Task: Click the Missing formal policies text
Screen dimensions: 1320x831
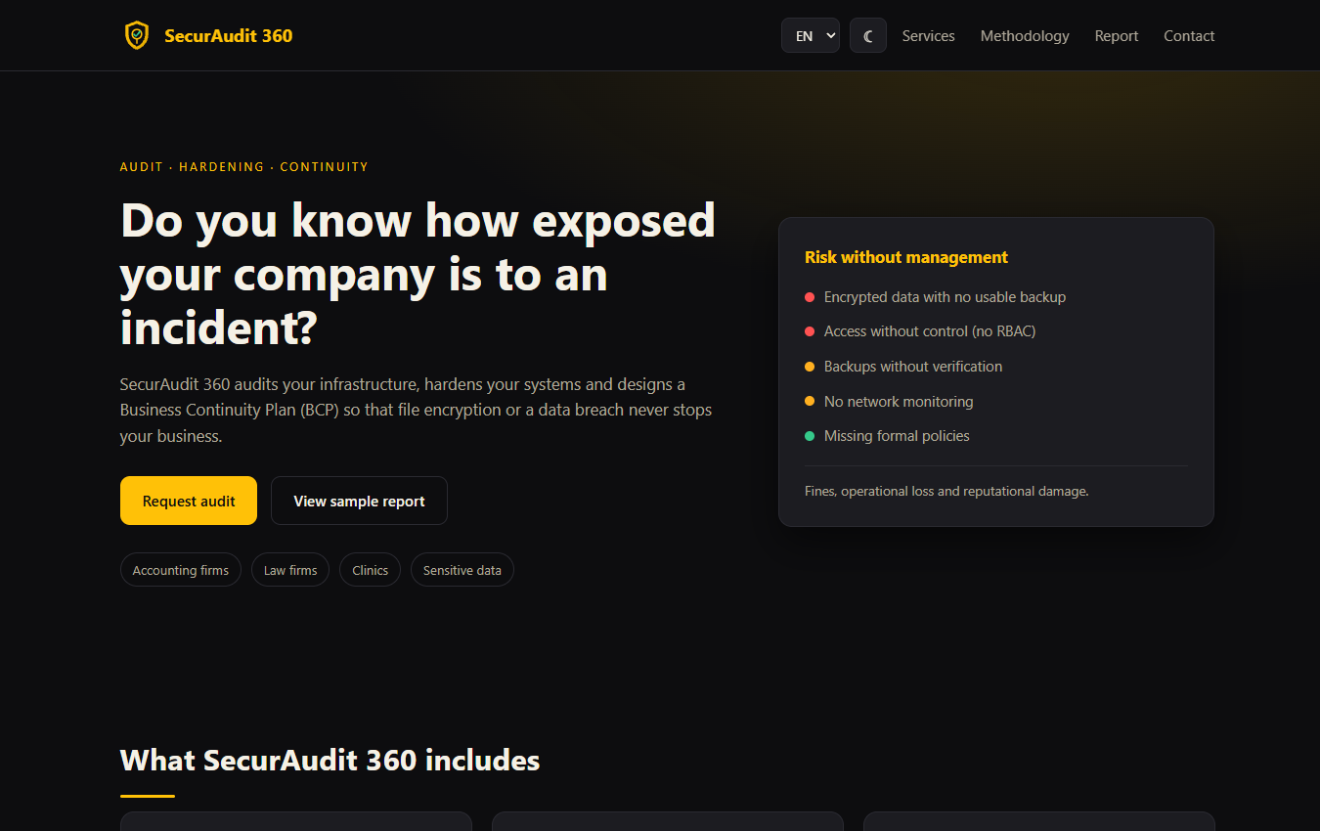Action: click(897, 436)
